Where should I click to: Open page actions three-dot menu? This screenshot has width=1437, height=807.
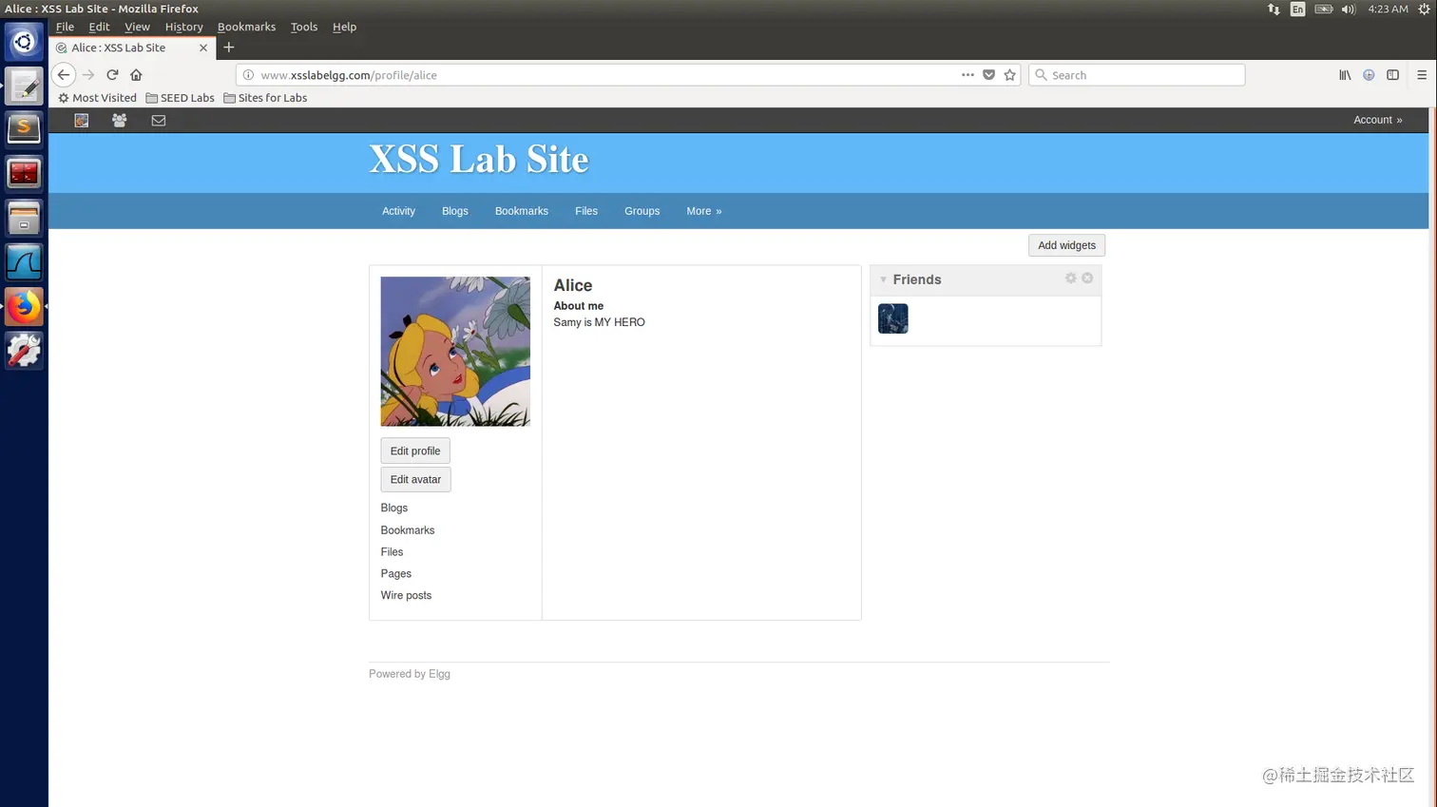click(x=968, y=75)
